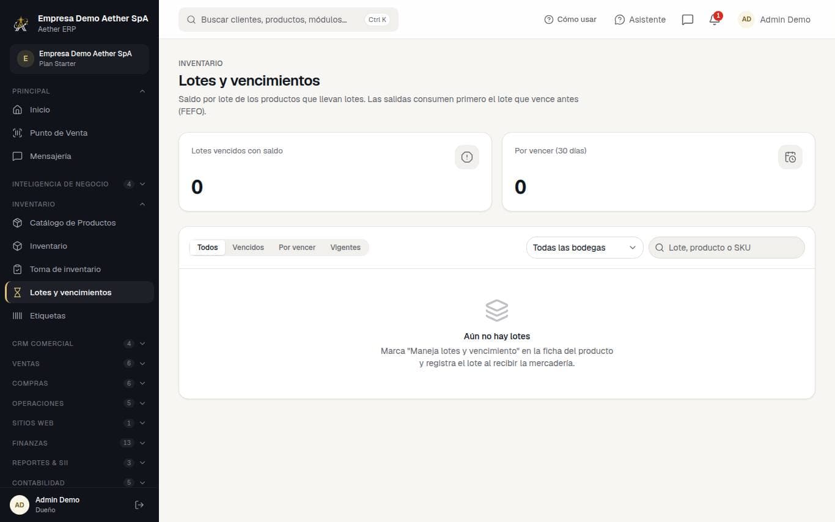Click the Admin Demo Dueño avatar in sidebar footer
The height and width of the screenshot is (522, 835).
click(20, 505)
